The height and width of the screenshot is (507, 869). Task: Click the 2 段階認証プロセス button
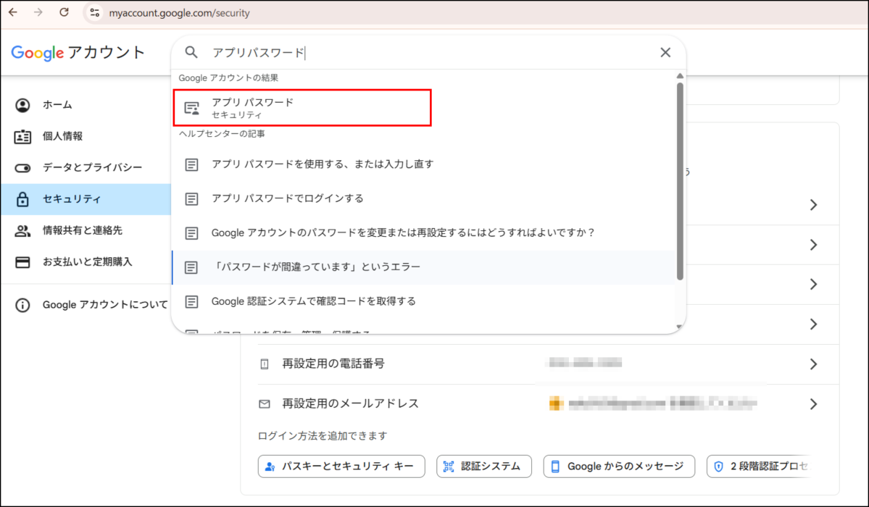(x=760, y=466)
